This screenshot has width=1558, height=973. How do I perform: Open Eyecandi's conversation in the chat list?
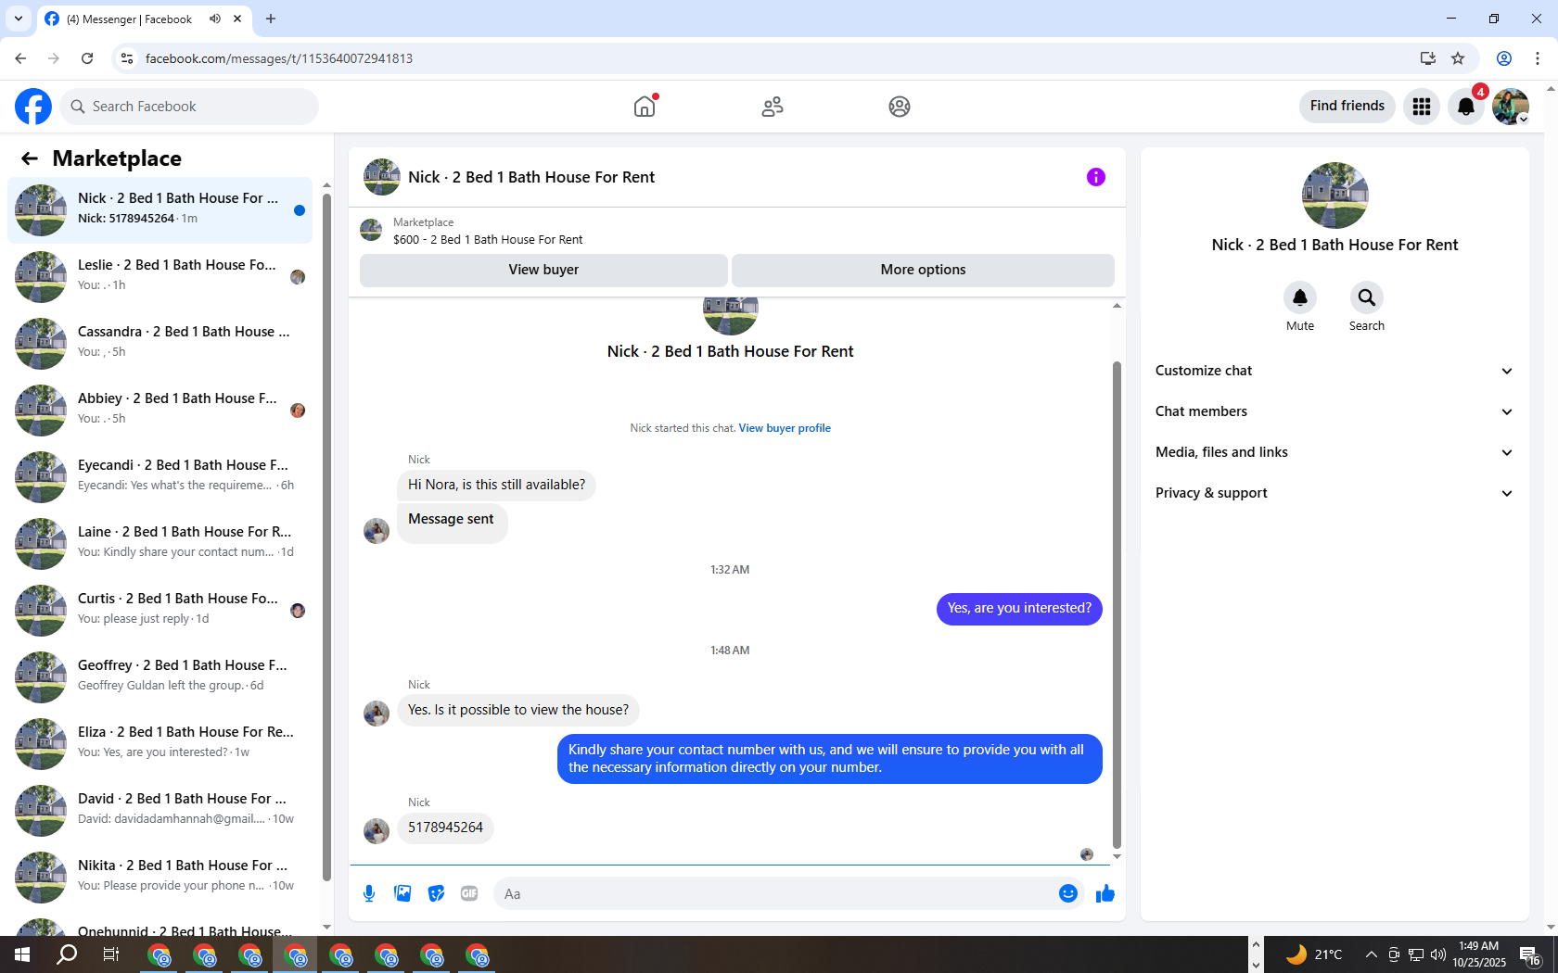click(160, 477)
